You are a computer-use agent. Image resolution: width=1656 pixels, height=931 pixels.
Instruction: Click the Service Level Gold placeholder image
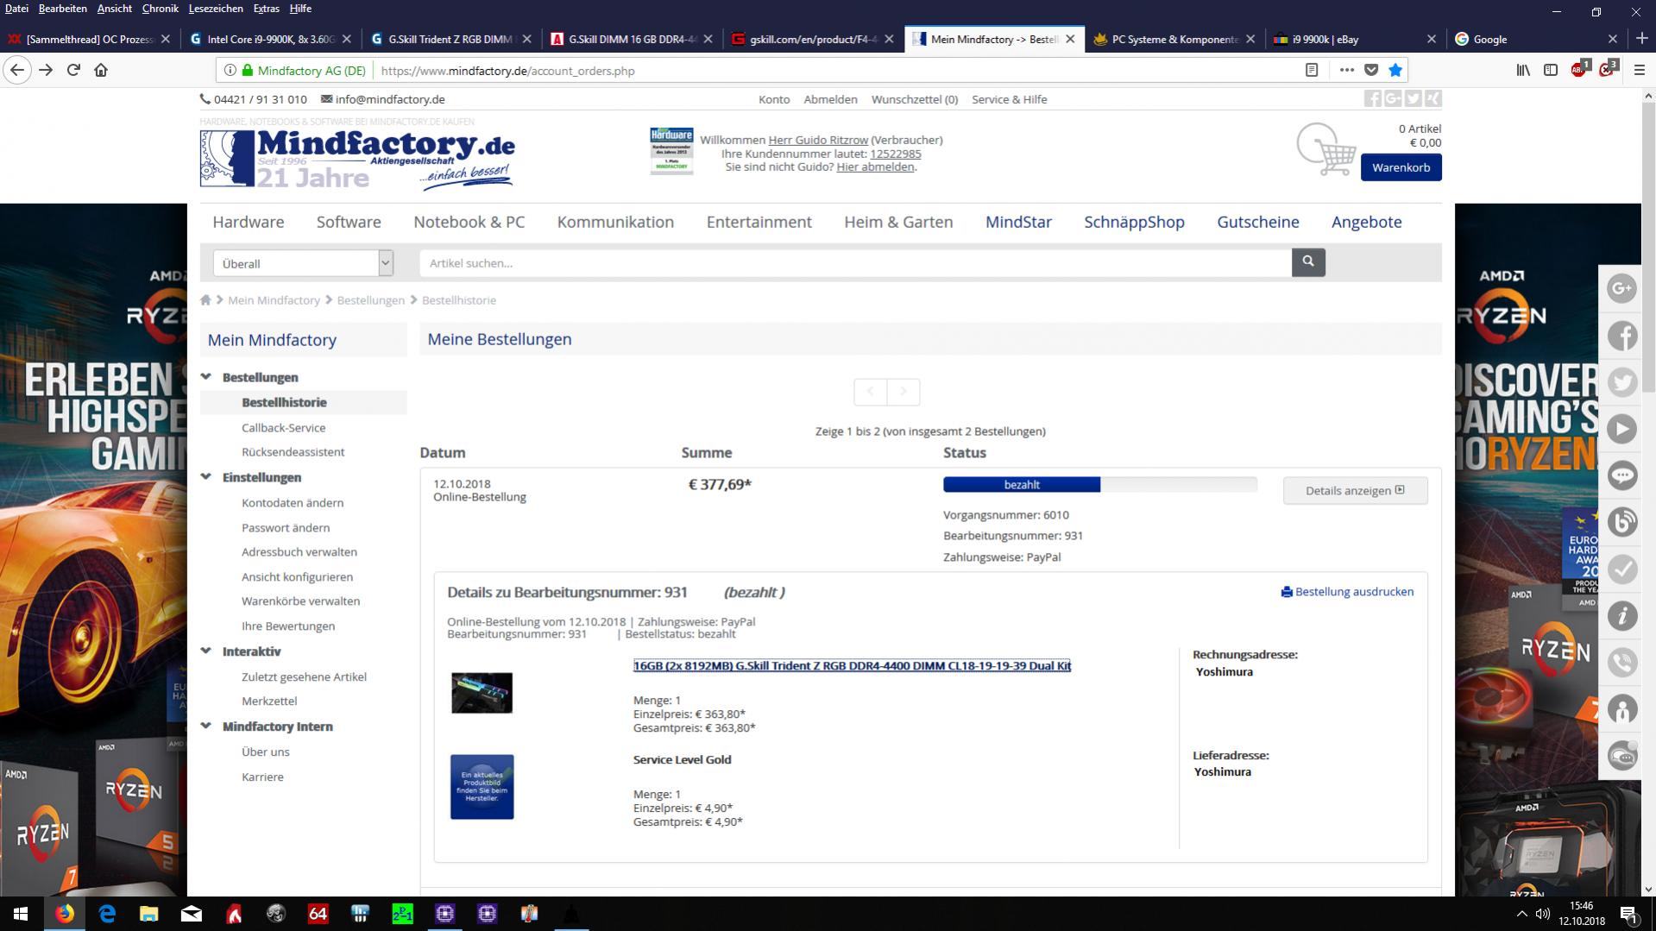(x=482, y=787)
